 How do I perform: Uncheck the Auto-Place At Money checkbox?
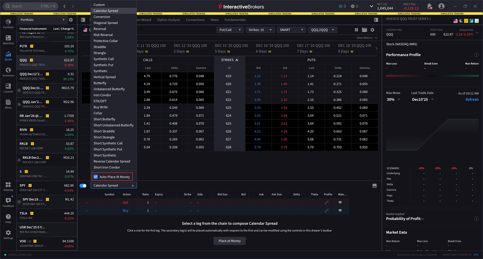pos(96,176)
